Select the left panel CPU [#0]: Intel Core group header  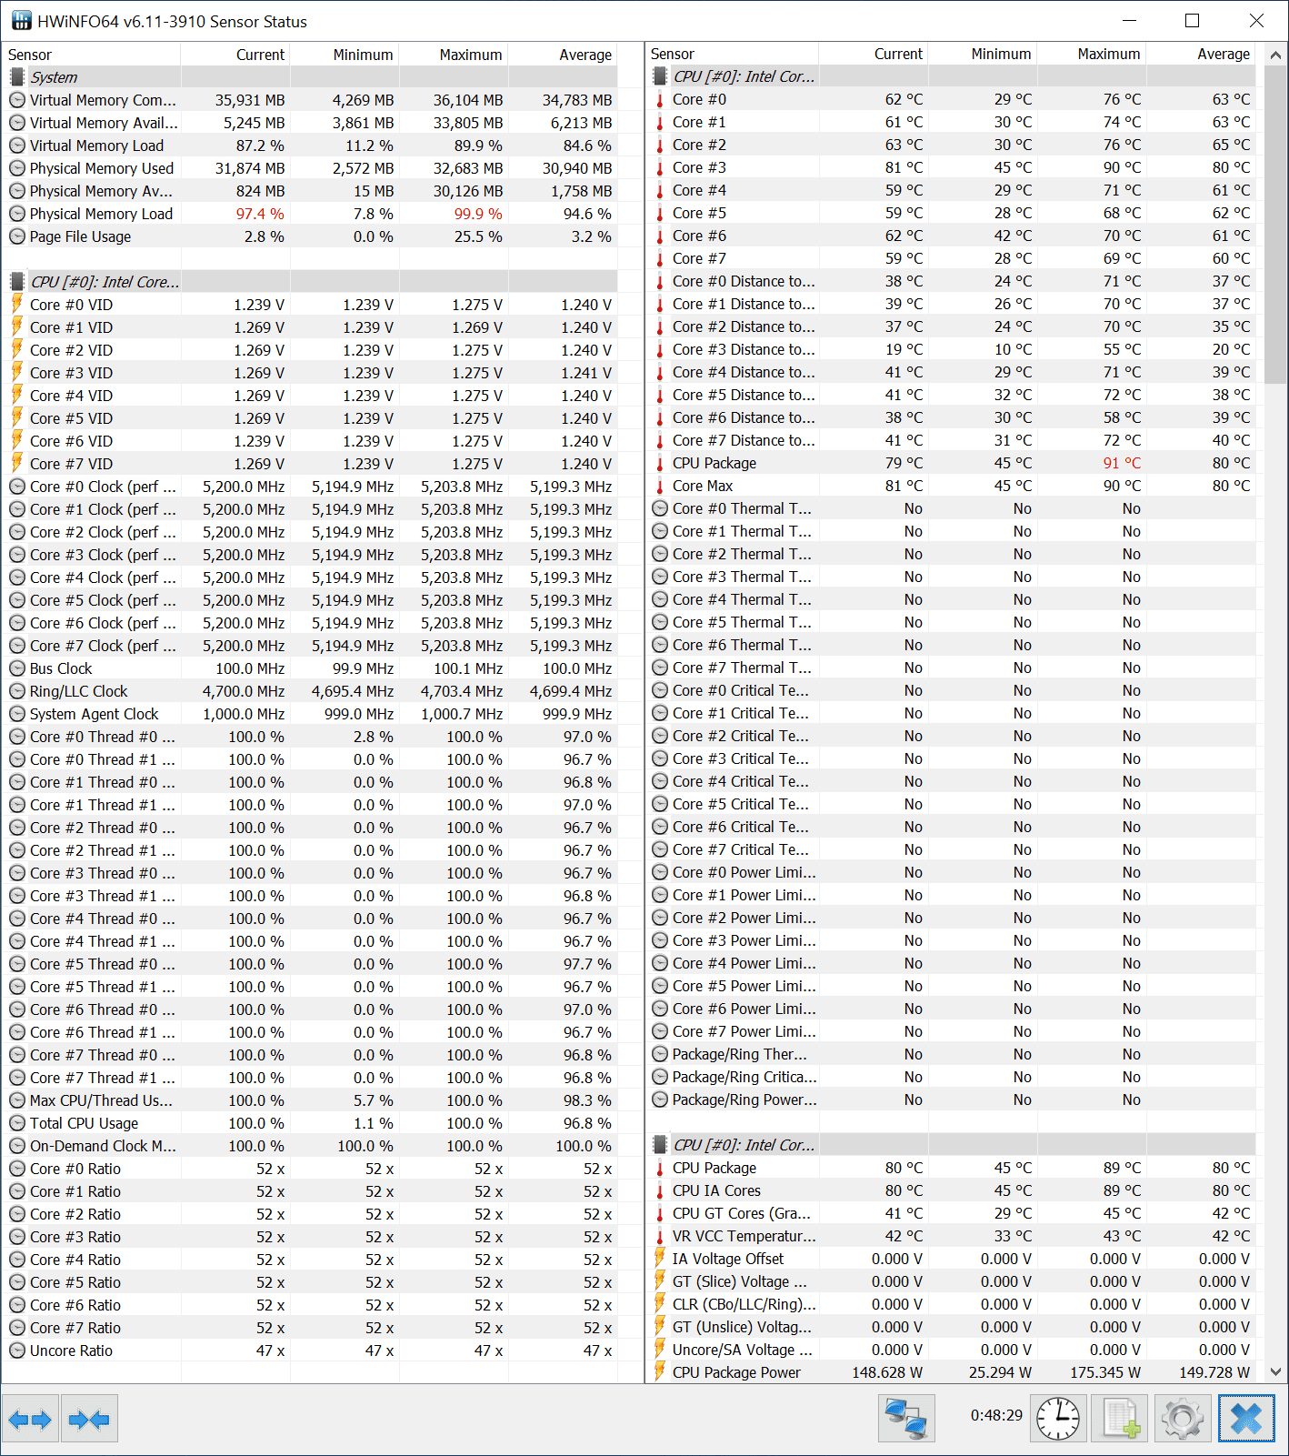click(x=310, y=282)
